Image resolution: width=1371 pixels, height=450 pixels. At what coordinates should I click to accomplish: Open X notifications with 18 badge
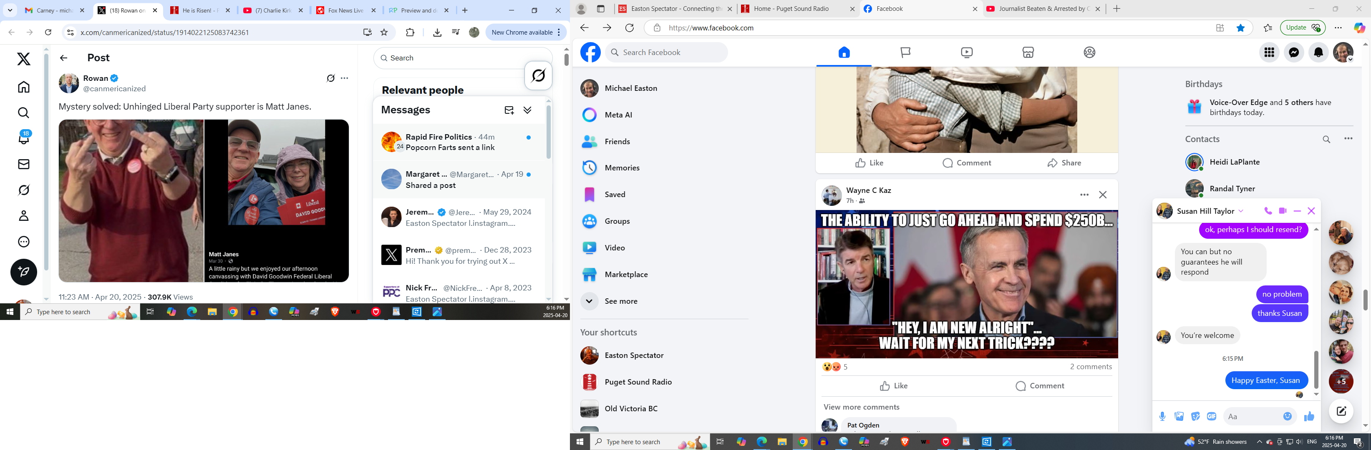tap(24, 139)
